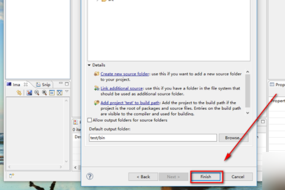Maximize the bottom panel near Properties

pyautogui.click(x=263, y=122)
